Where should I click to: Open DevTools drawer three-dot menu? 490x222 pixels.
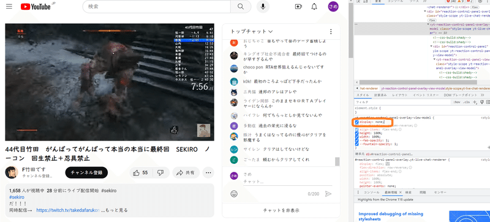358,192
